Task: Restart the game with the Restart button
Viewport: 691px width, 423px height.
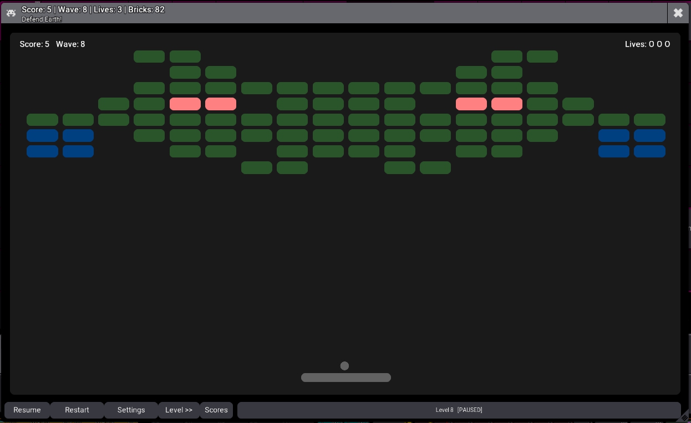Action: [77, 410]
